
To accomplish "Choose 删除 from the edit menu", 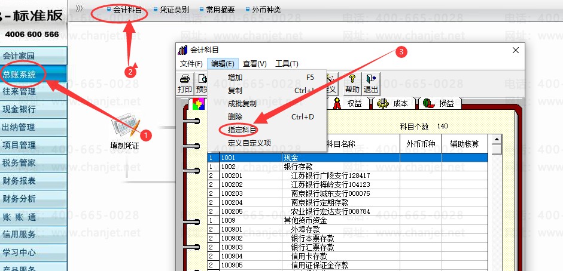I will (267, 117).
